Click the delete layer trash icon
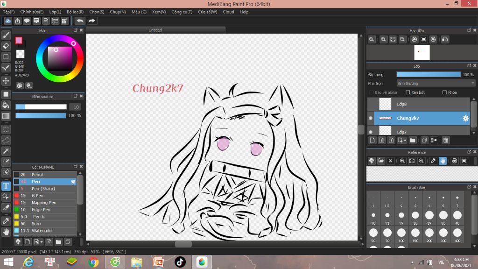Image resolution: width=478 pixels, height=269 pixels. [x=446, y=140]
